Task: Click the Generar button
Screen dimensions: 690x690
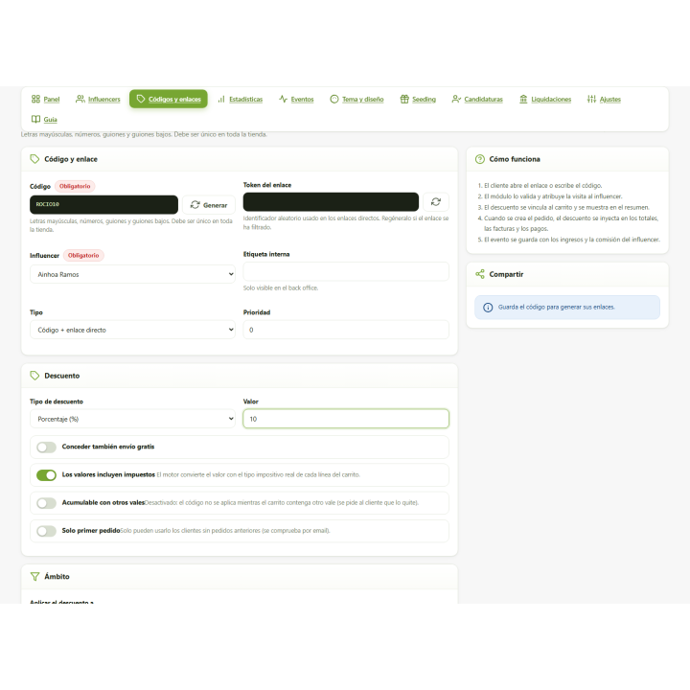Action: tap(209, 205)
